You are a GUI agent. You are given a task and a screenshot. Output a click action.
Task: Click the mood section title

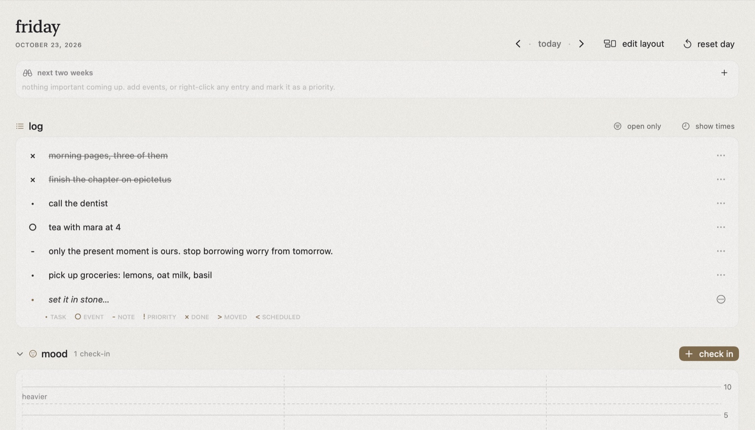click(x=54, y=354)
